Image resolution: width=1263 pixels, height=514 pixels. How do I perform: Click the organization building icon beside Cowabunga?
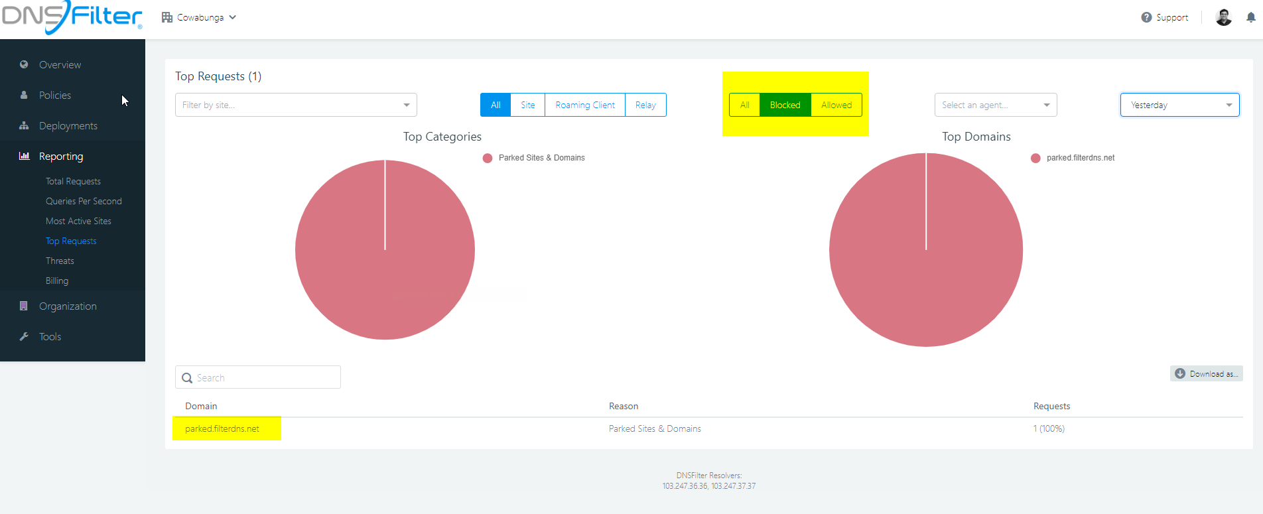click(167, 17)
